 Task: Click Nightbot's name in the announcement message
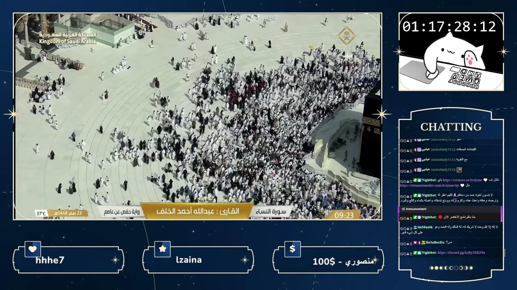tap(429, 217)
